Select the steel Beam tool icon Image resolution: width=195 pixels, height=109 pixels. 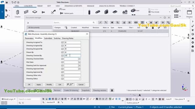tap(26, 12)
